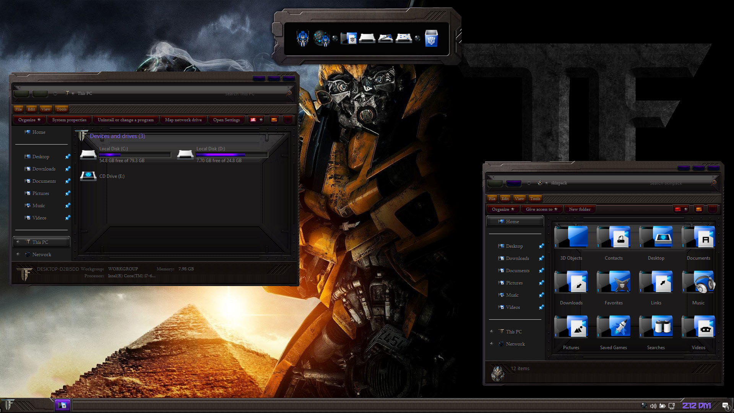Unpin Downloads in This PC sidebar
This screenshot has height=413, width=734.
pyautogui.click(x=68, y=169)
